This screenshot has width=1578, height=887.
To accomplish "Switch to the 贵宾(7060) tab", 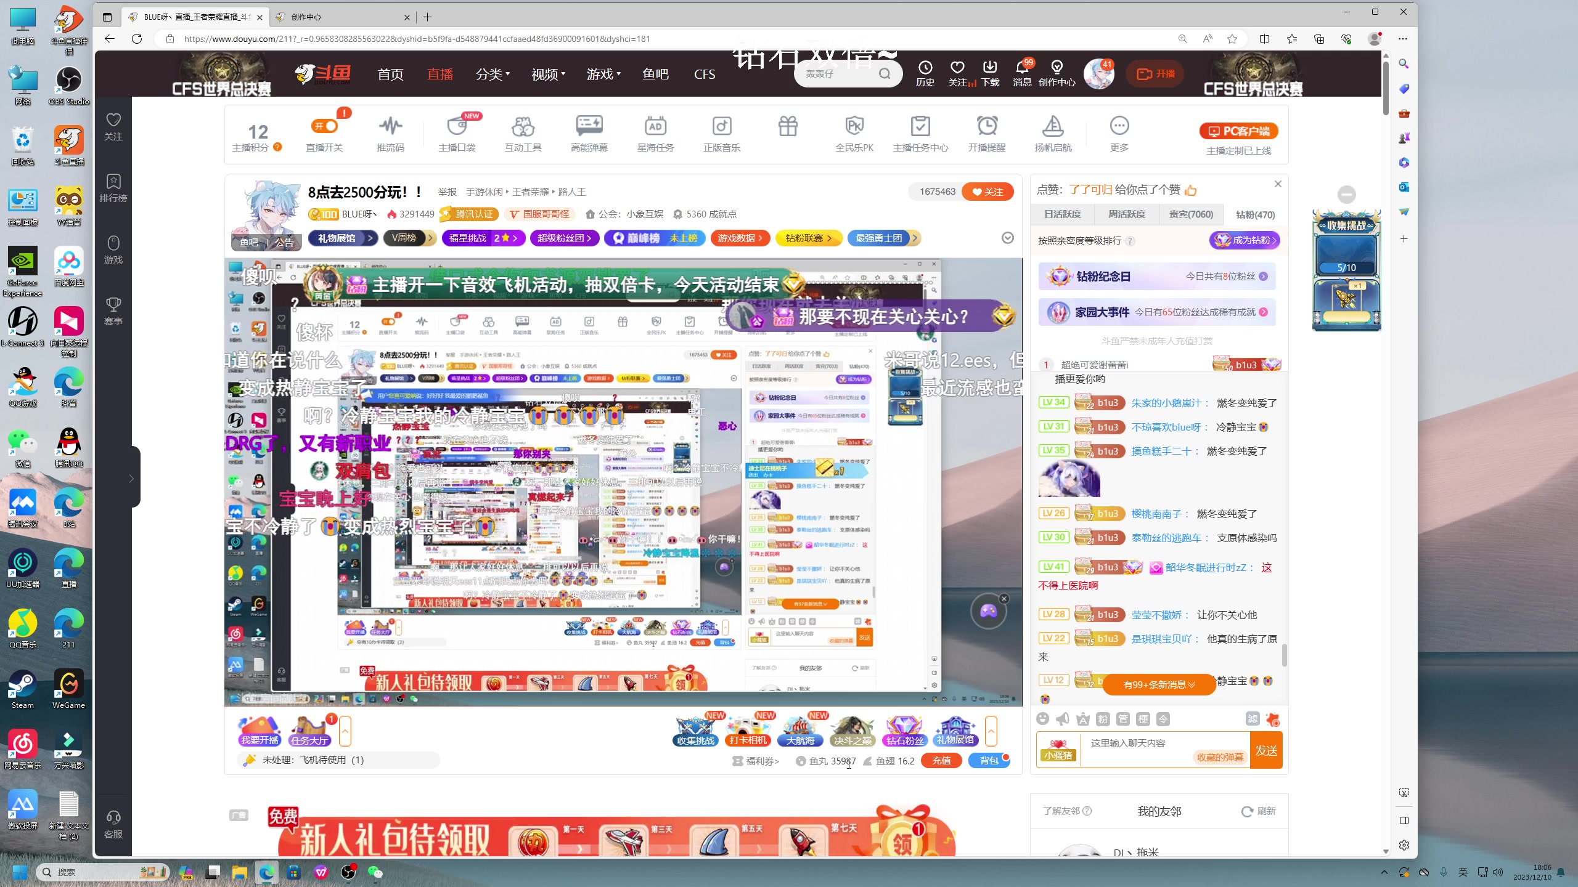I will (x=1190, y=214).
